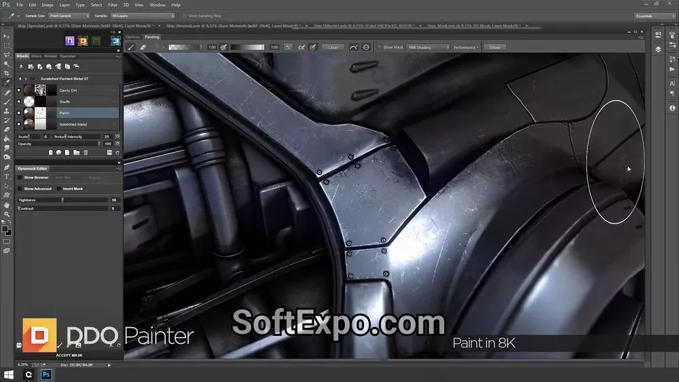Toggle Show Sampling Ring checkbox
679x382 pixels.
pos(185,16)
